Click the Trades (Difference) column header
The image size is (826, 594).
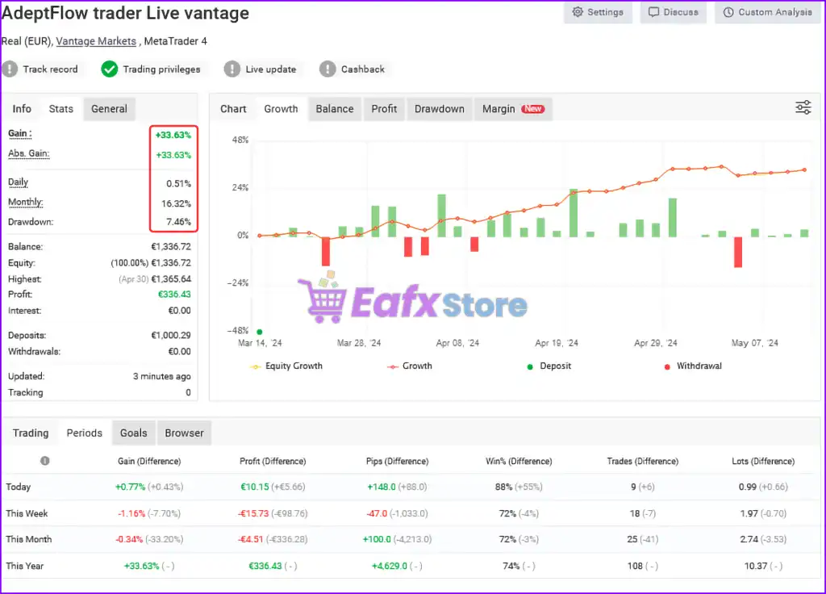coord(643,461)
